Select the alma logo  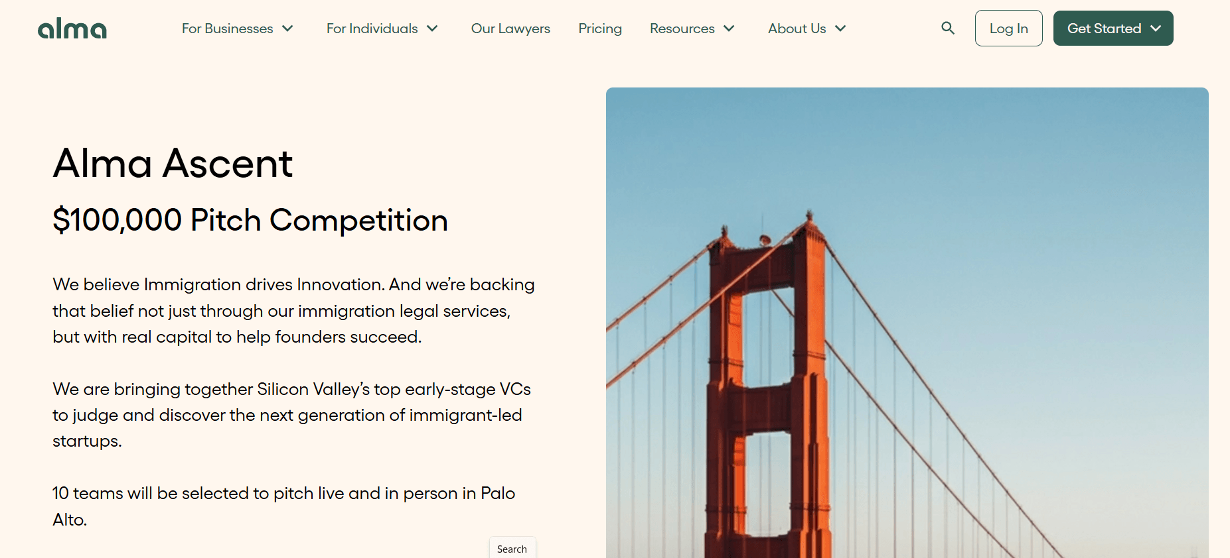point(72,28)
